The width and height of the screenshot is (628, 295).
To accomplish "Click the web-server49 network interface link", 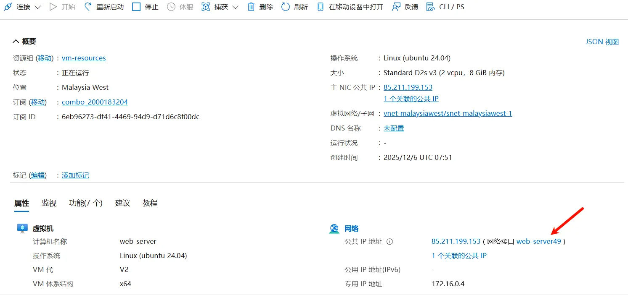I will [x=539, y=241].
